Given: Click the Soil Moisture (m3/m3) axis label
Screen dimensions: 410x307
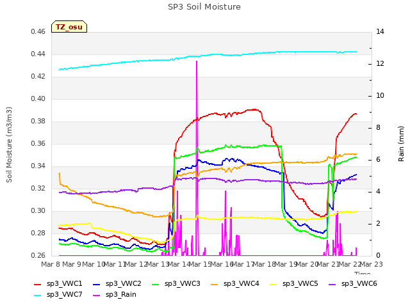Looking at the screenshot, I should (9, 145).
